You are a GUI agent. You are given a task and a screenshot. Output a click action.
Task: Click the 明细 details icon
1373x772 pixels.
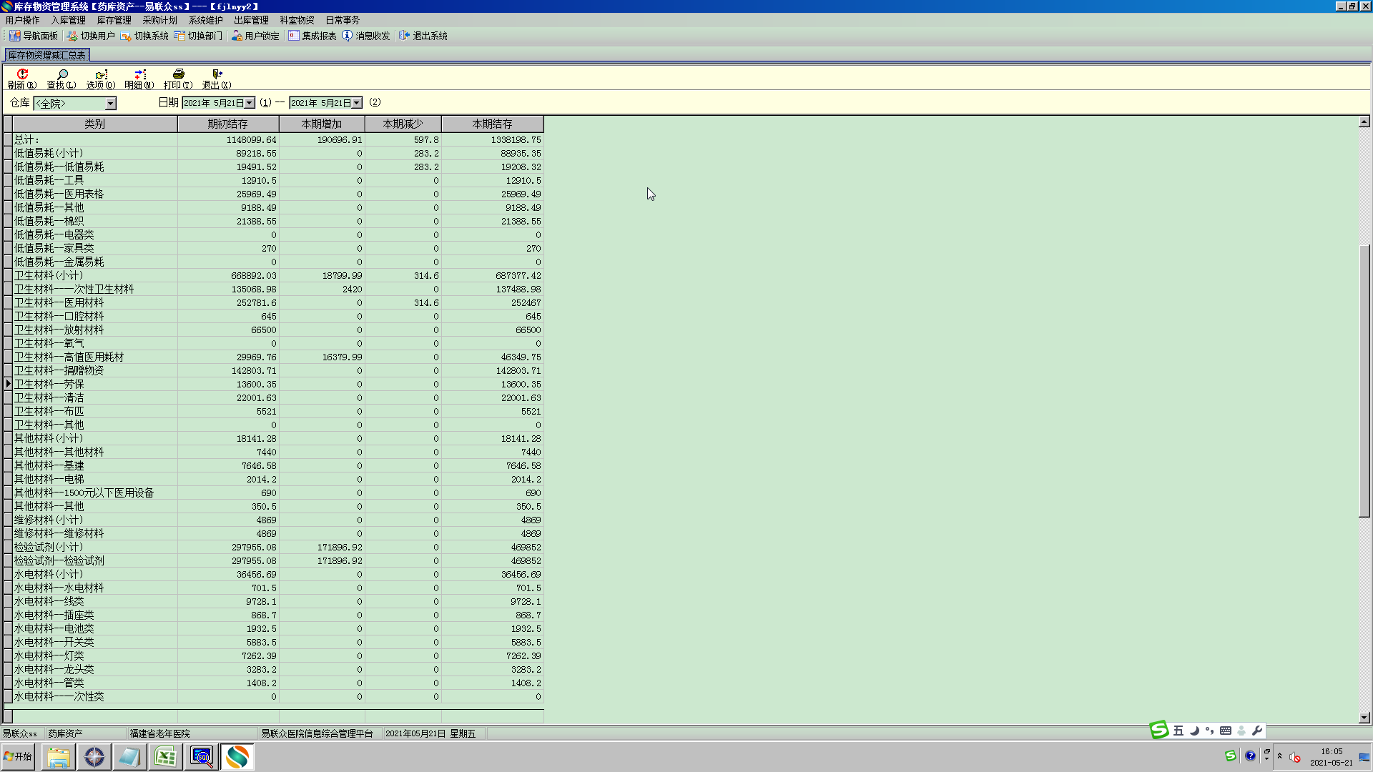[139, 78]
